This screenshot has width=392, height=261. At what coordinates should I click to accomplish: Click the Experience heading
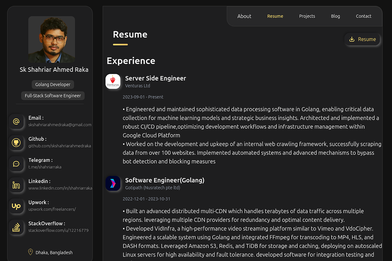point(131,61)
